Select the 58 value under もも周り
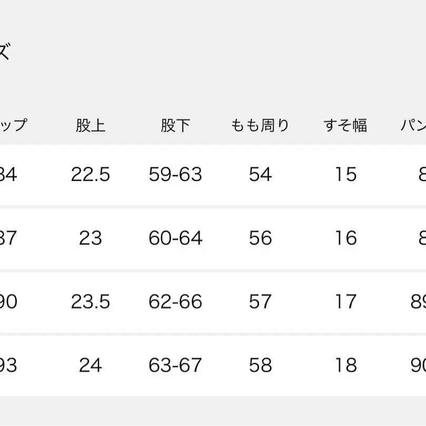Screen dimensions: 426x426 tap(260, 365)
